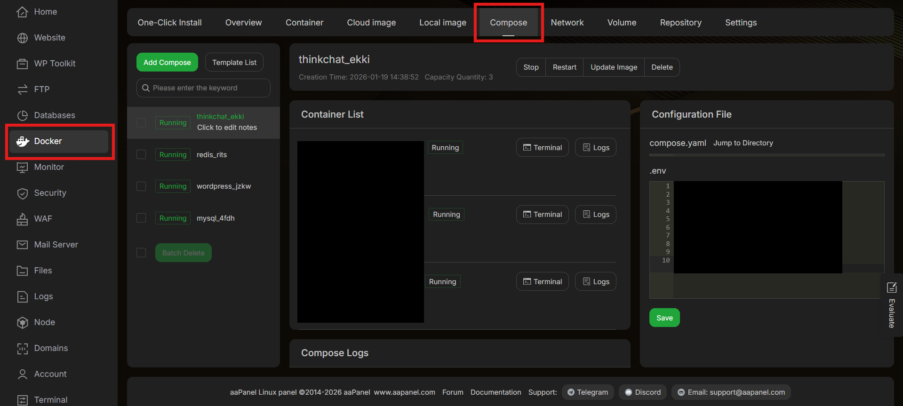Open Logs for the first container
This screenshot has width=903, height=406.
click(x=596, y=147)
